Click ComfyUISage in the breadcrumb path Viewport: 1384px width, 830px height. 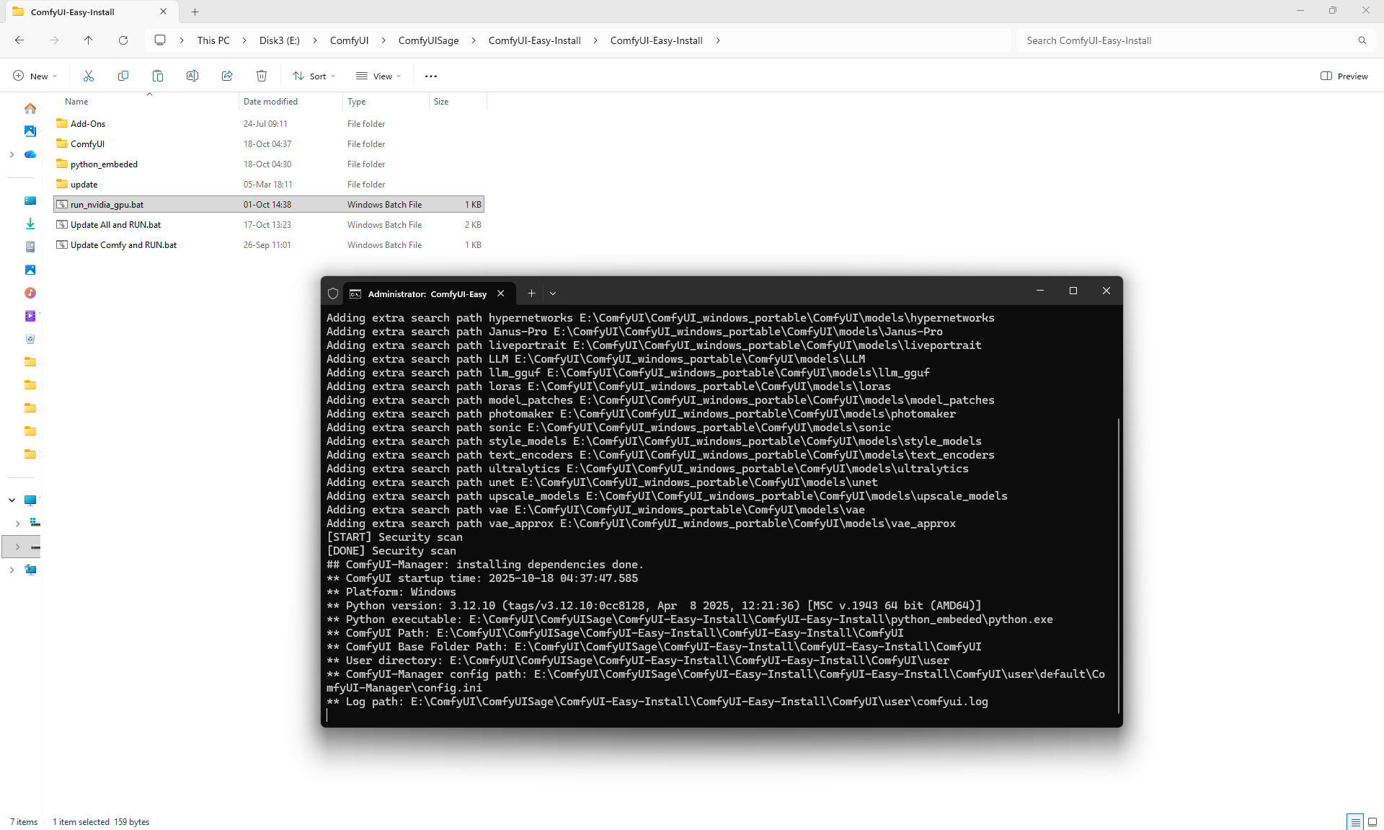428,40
